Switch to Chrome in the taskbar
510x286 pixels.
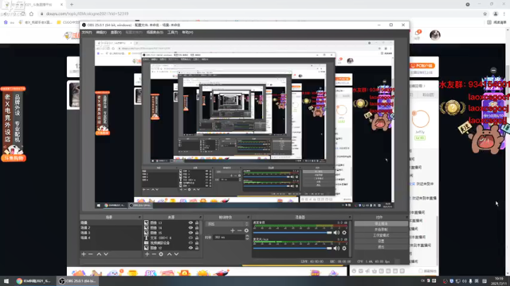(34, 280)
